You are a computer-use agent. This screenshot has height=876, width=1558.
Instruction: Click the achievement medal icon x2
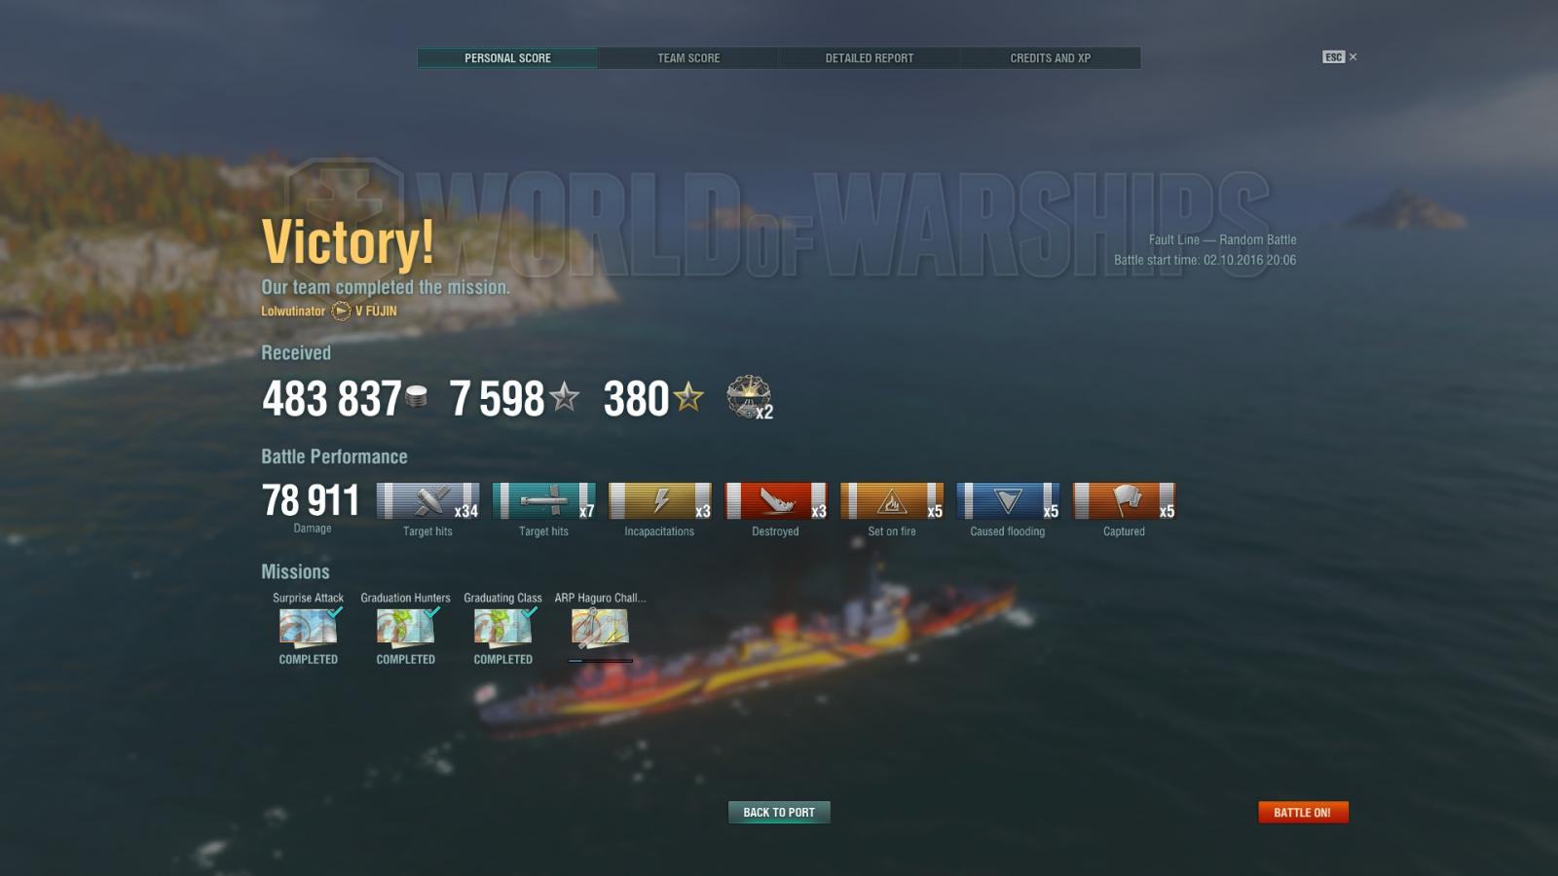click(749, 397)
